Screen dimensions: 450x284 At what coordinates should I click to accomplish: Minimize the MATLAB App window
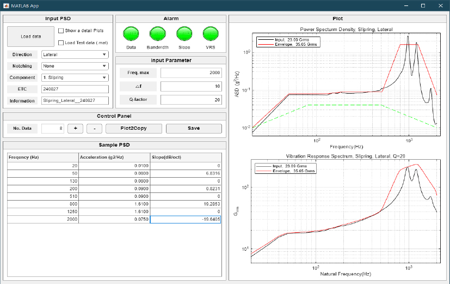click(x=406, y=5)
